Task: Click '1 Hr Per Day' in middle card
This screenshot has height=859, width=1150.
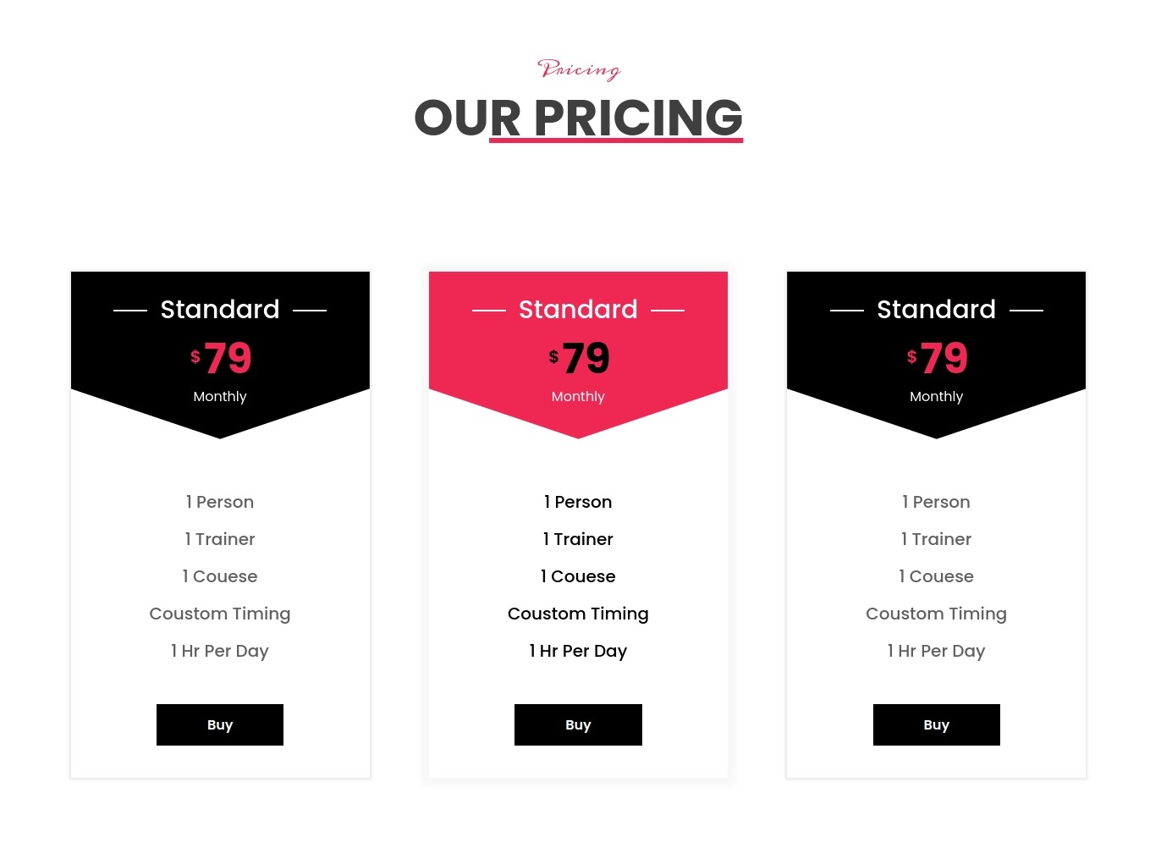Action: pos(578,651)
